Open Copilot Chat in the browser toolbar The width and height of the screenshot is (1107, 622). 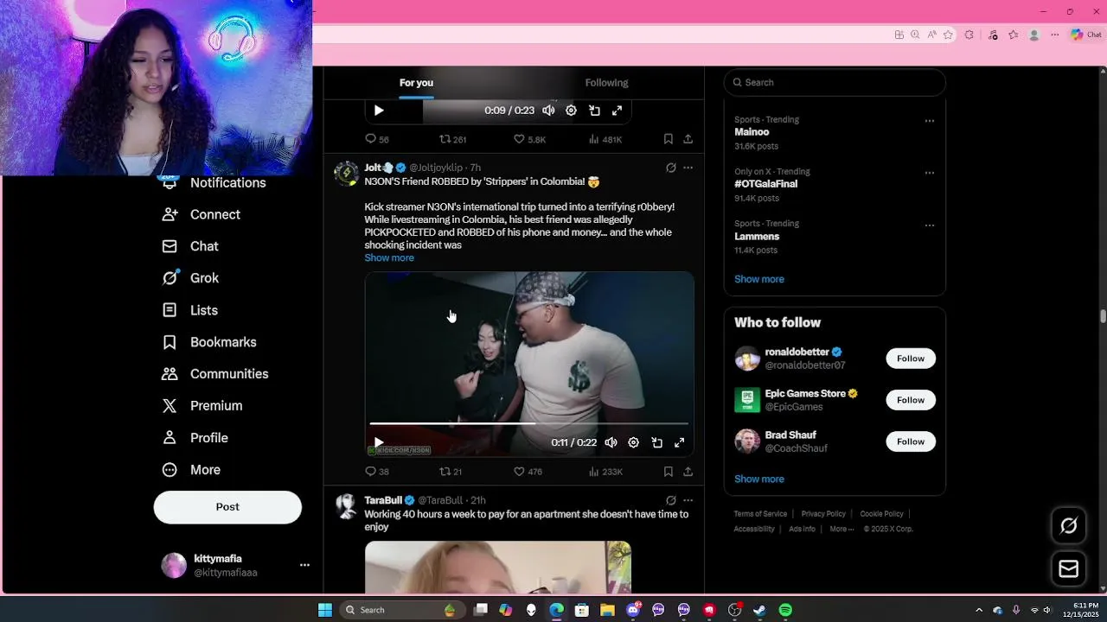pyautogui.click(x=1085, y=35)
